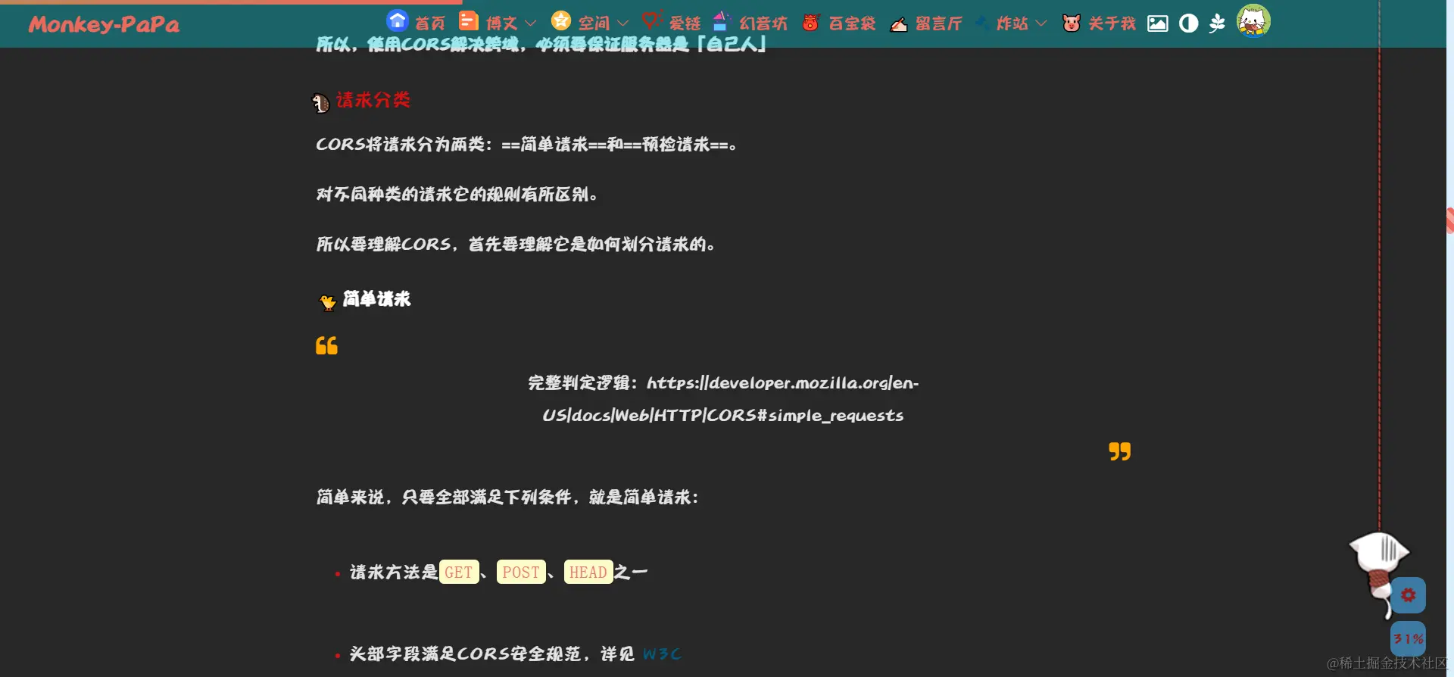Click the text 对不同种类的请求它的规则有所区别。

coord(457,194)
